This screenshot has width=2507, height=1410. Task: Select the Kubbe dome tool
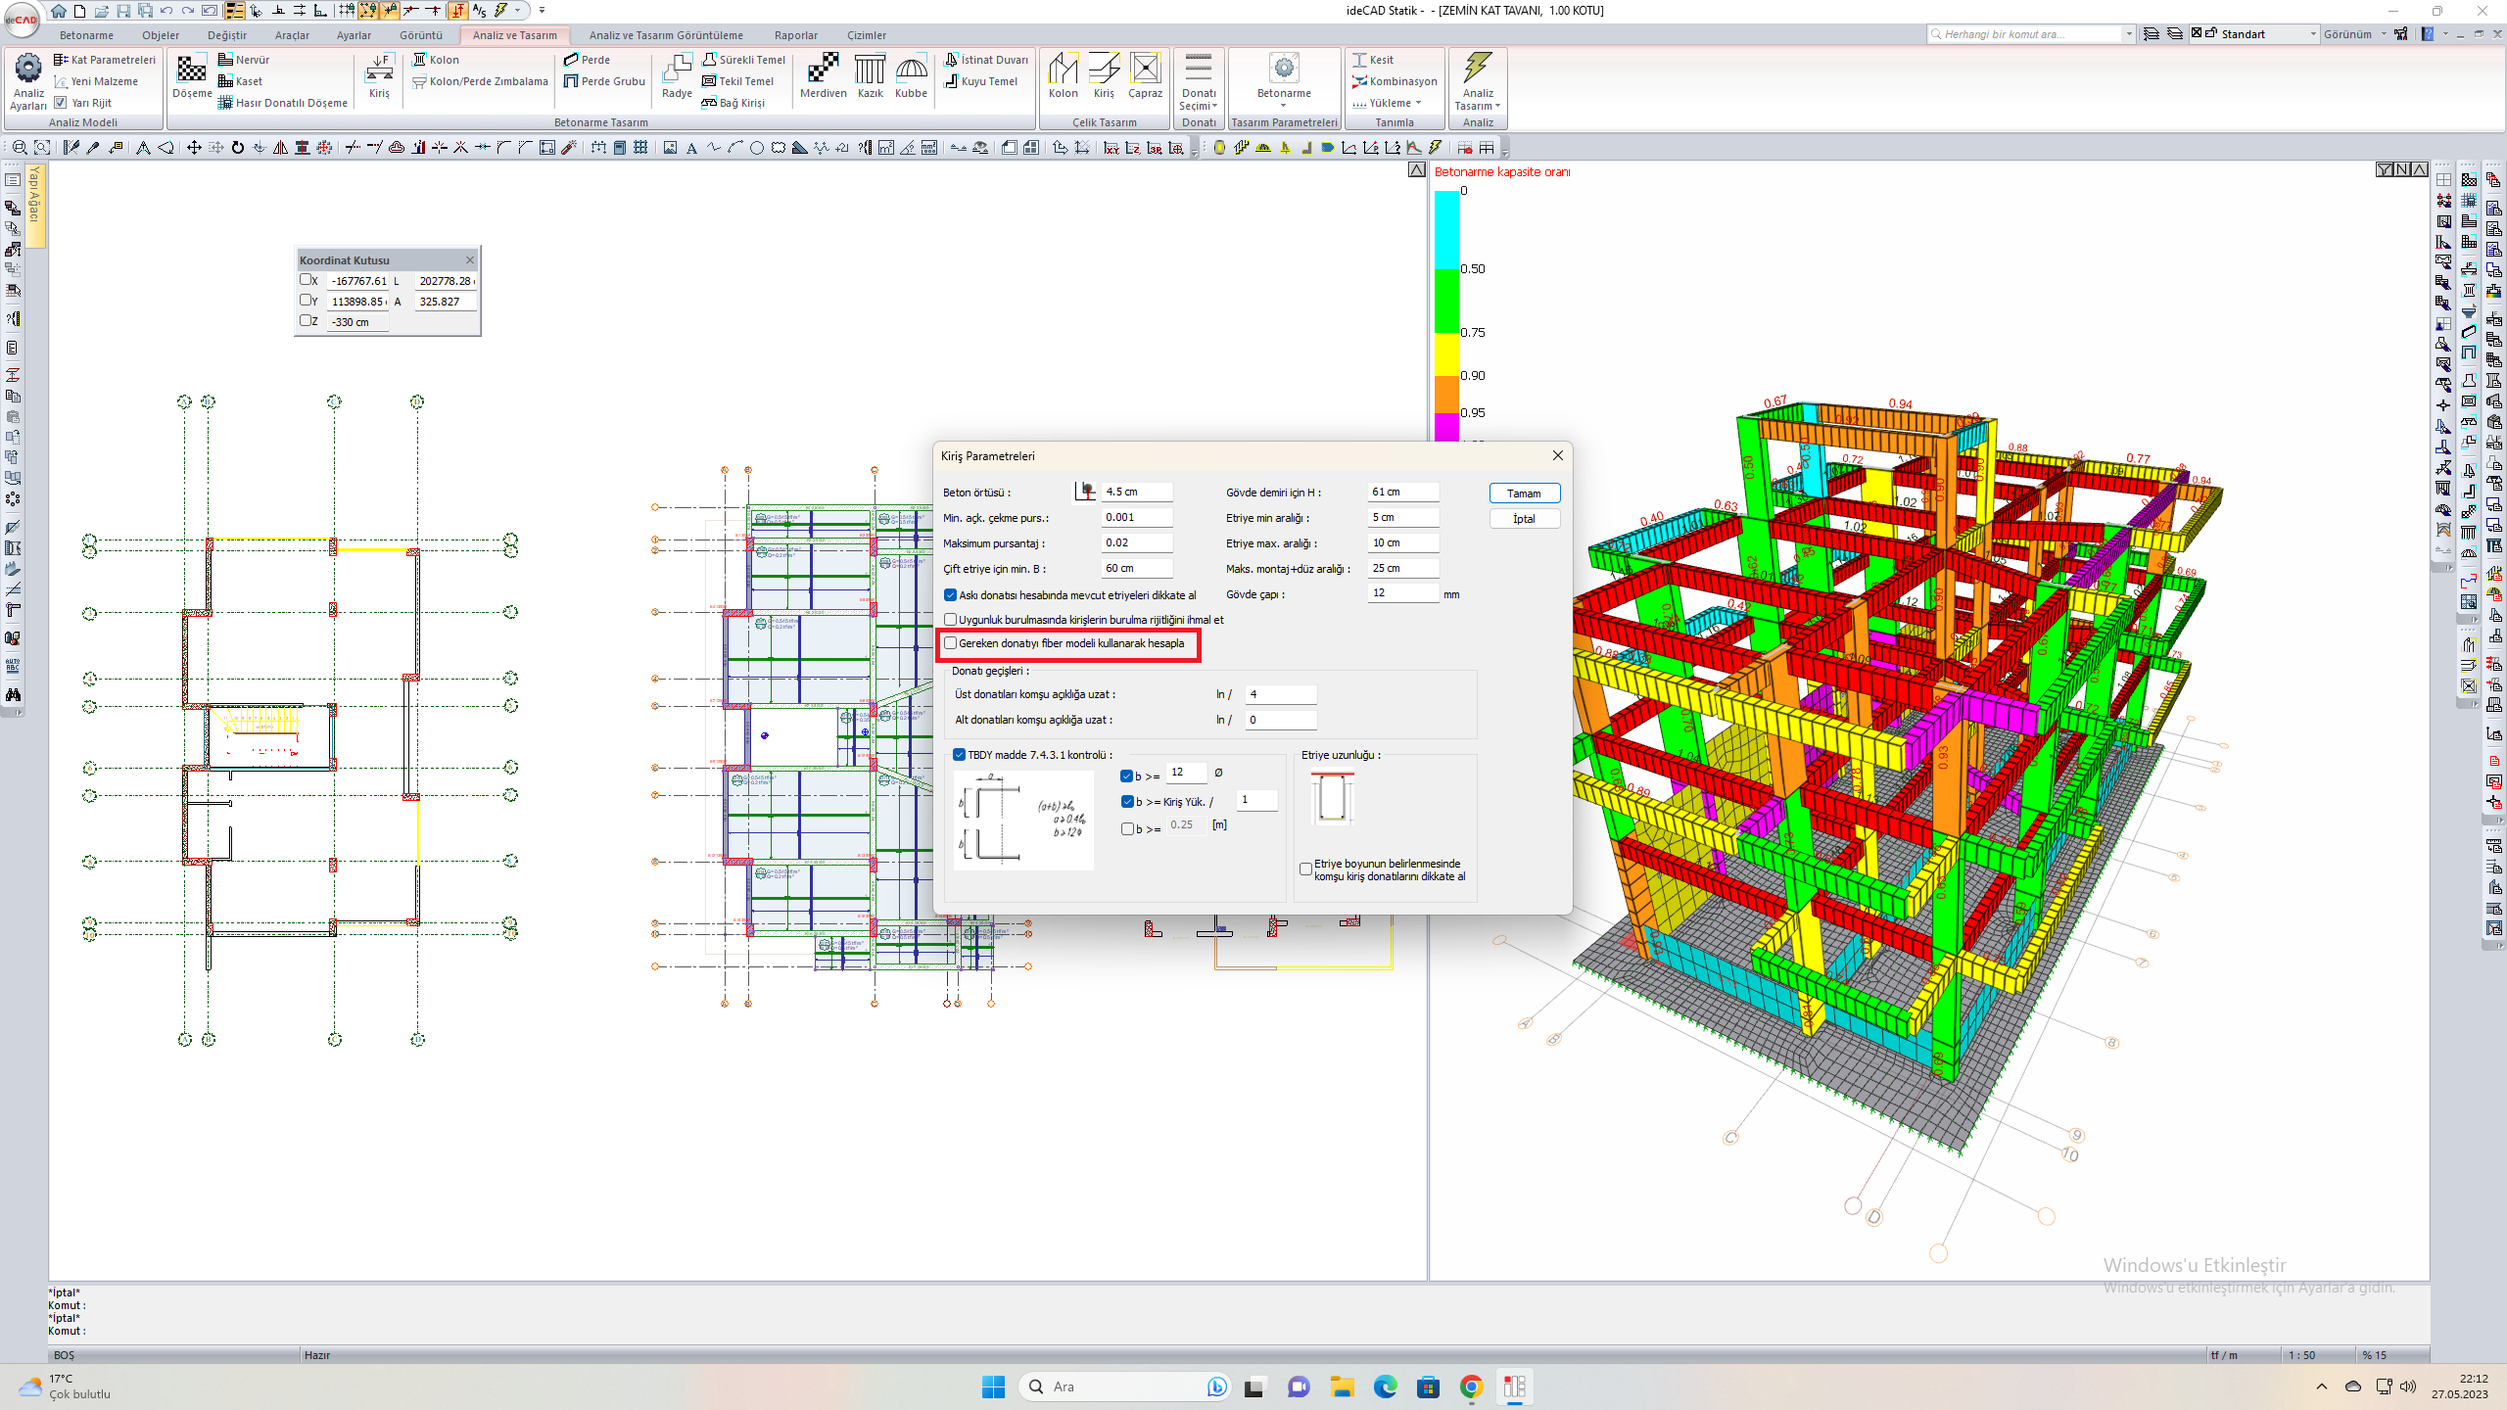click(x=911, y=76)
